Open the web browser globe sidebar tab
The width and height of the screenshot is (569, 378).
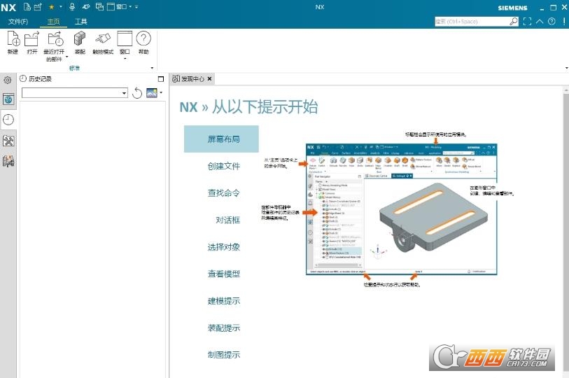point(8,99)
